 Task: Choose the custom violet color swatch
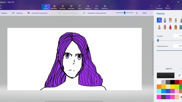tap(168, 97)
